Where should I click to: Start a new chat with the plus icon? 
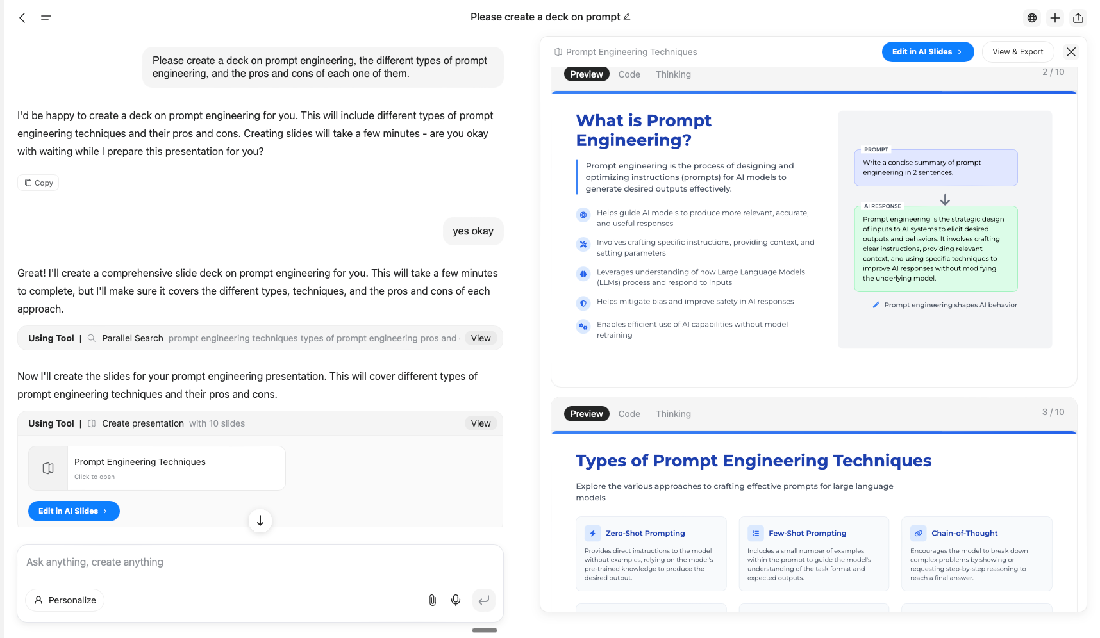point(1055,18)
